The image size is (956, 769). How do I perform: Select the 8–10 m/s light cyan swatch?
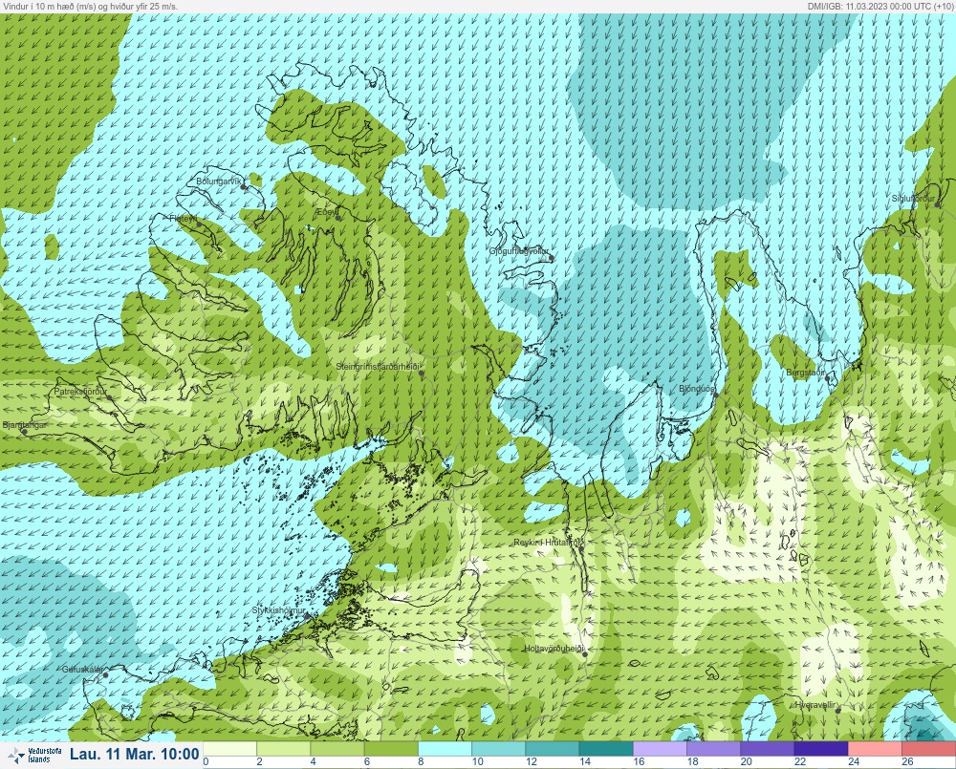click(x=445, y=748)
